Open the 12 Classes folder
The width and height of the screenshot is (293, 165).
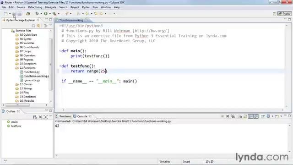tap(26, 84)
